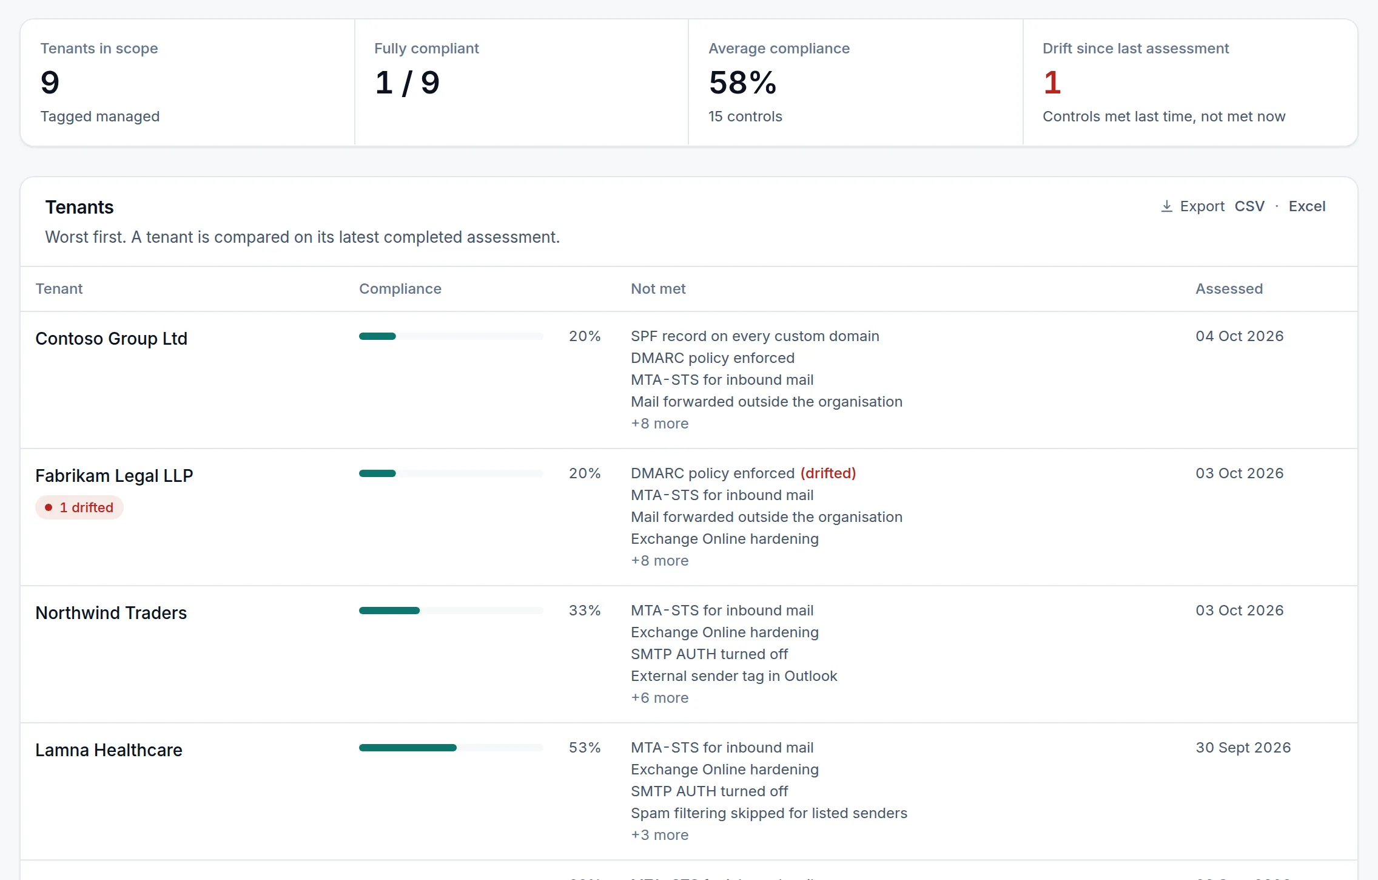This screenshot has height=880, width=1378.
Task: Click the Tenant column header
Action: [x=59, y=289]
